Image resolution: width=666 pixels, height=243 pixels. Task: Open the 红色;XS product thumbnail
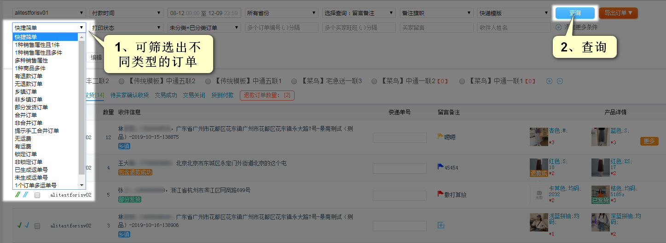coord(601,167)
